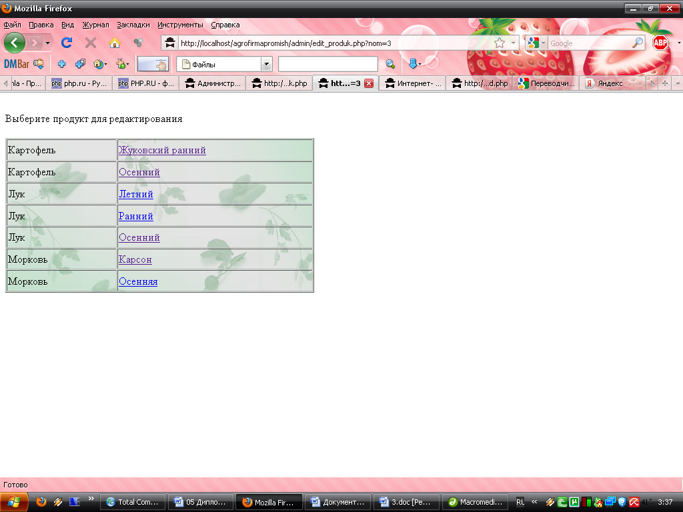Open the Ранний link
The width and height of the screenshot is (683, 512).
[x=135, y=216]
